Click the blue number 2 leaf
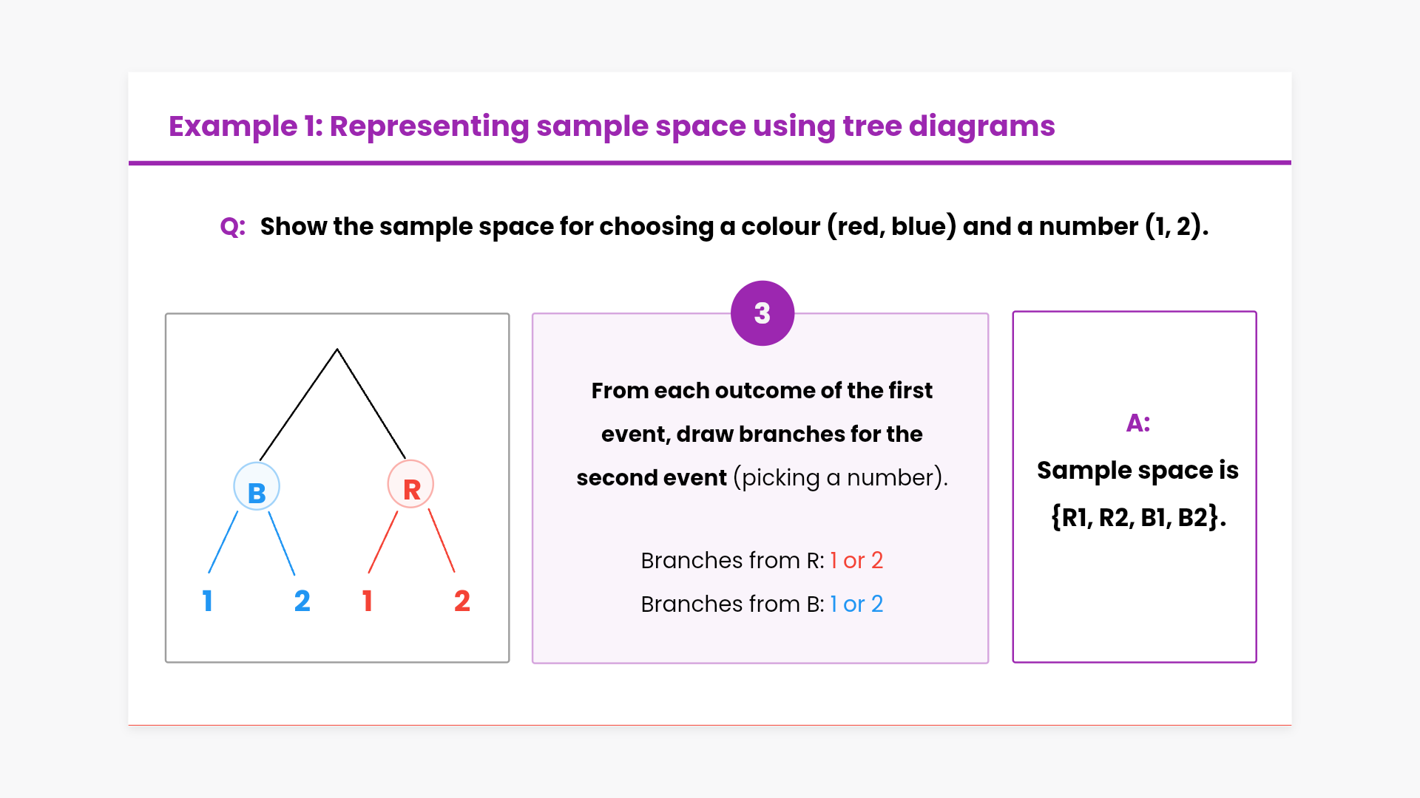1420x798 pixels. (302, 601)
